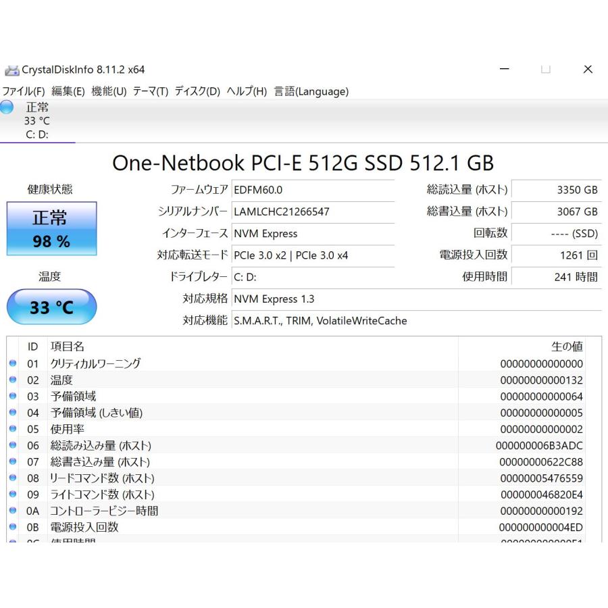Minimize the CrystalDiskInfo window

click(505, 69)
